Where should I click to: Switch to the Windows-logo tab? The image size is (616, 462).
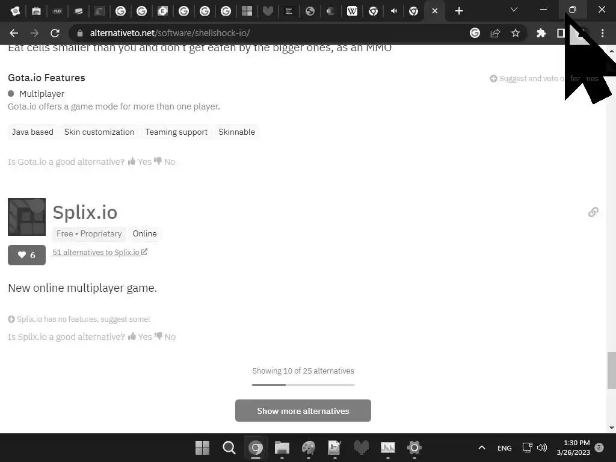pyautogui.click(x=247, y=11)
